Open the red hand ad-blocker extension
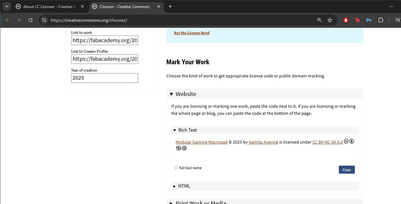This screenshot has width=401, height=204. (346, 20)
